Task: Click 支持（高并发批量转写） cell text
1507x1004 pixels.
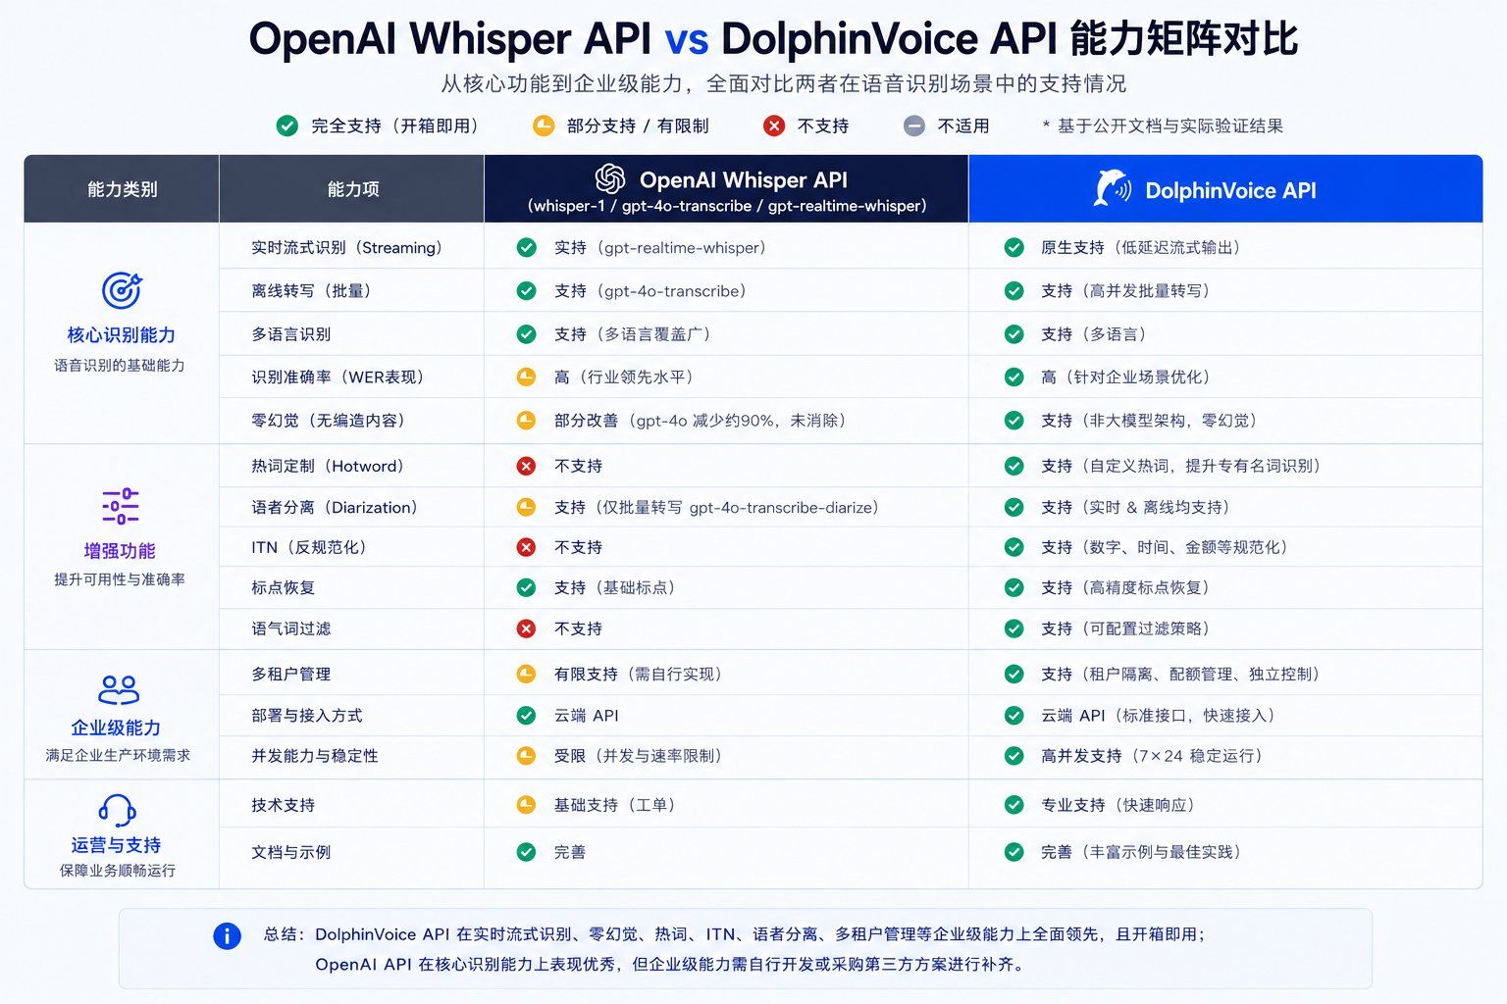Action: tap(1125, 290)
